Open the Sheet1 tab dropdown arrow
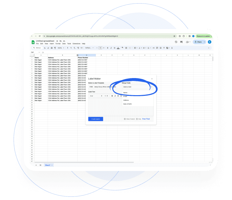Viewport: 232px width, 200px height. 52,165
